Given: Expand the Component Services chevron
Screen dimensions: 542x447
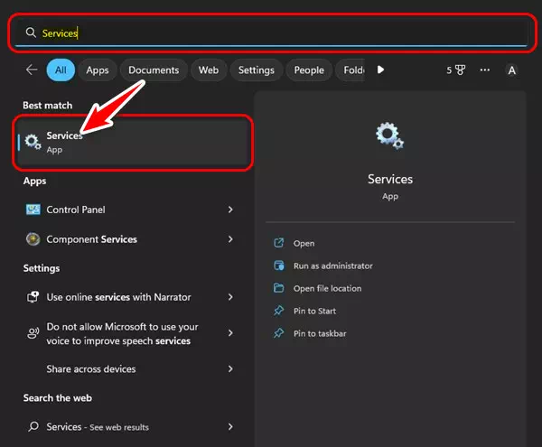Looking at the screenshot, I should click(230, 239).
